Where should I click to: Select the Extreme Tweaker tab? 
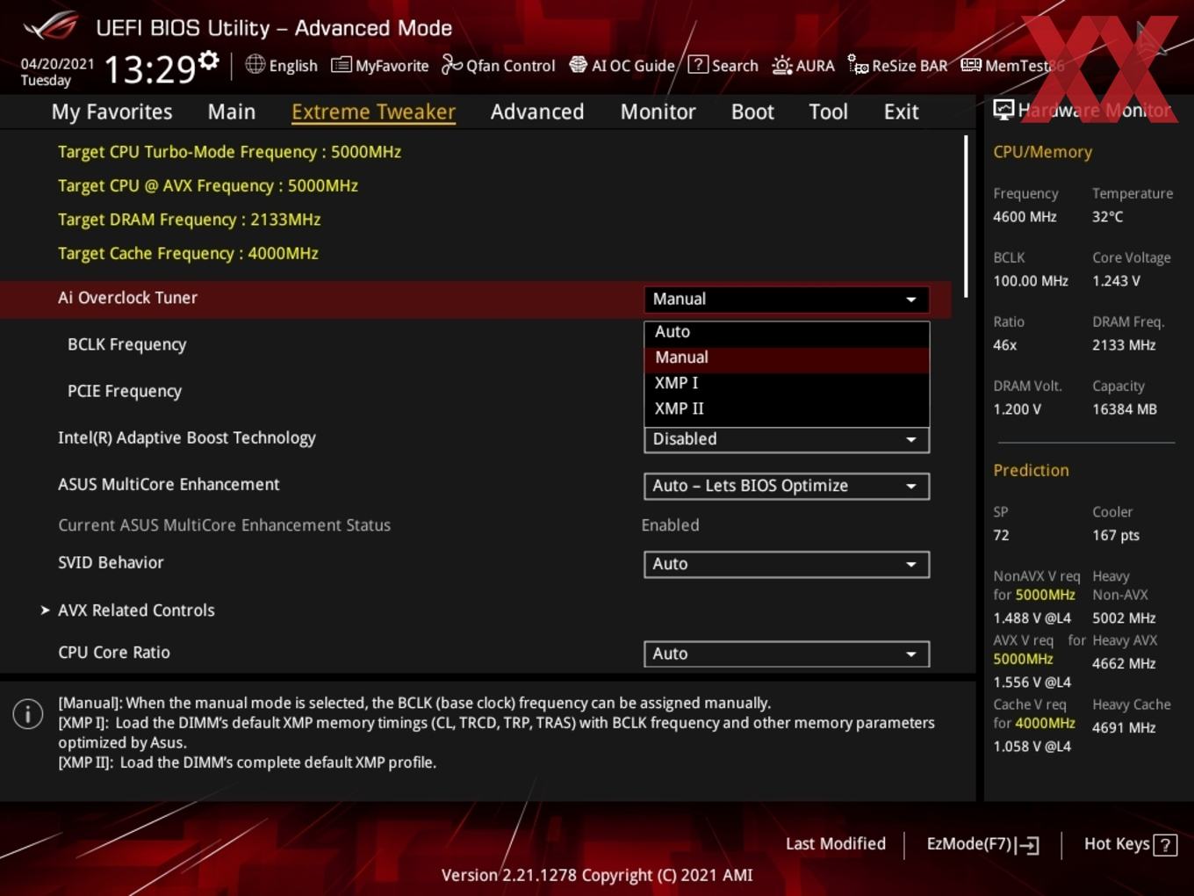click(373, 112)
